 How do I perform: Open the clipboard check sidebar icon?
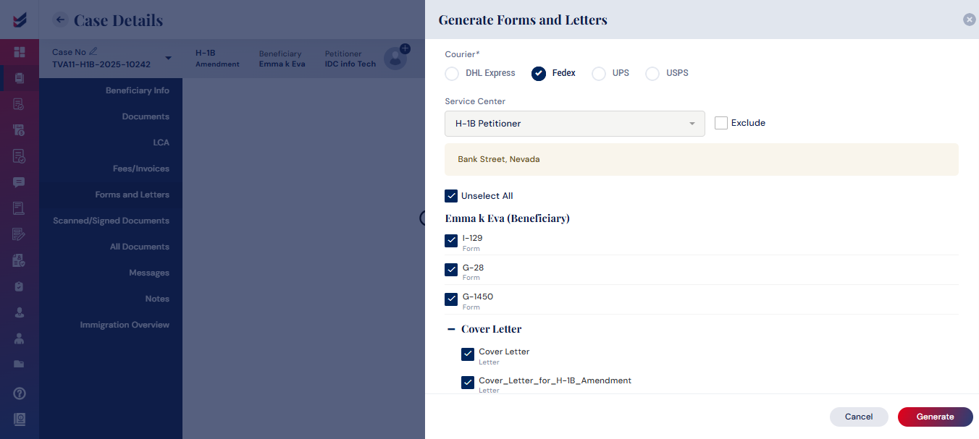[20, 286]
